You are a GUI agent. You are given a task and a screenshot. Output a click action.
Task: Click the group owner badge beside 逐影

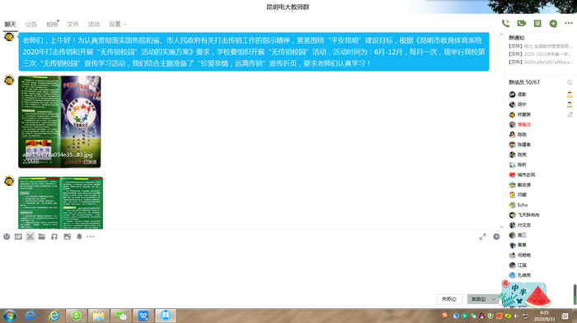[570, 95]
